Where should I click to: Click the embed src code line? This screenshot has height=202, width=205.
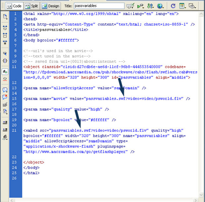click(x=104, y=131)
